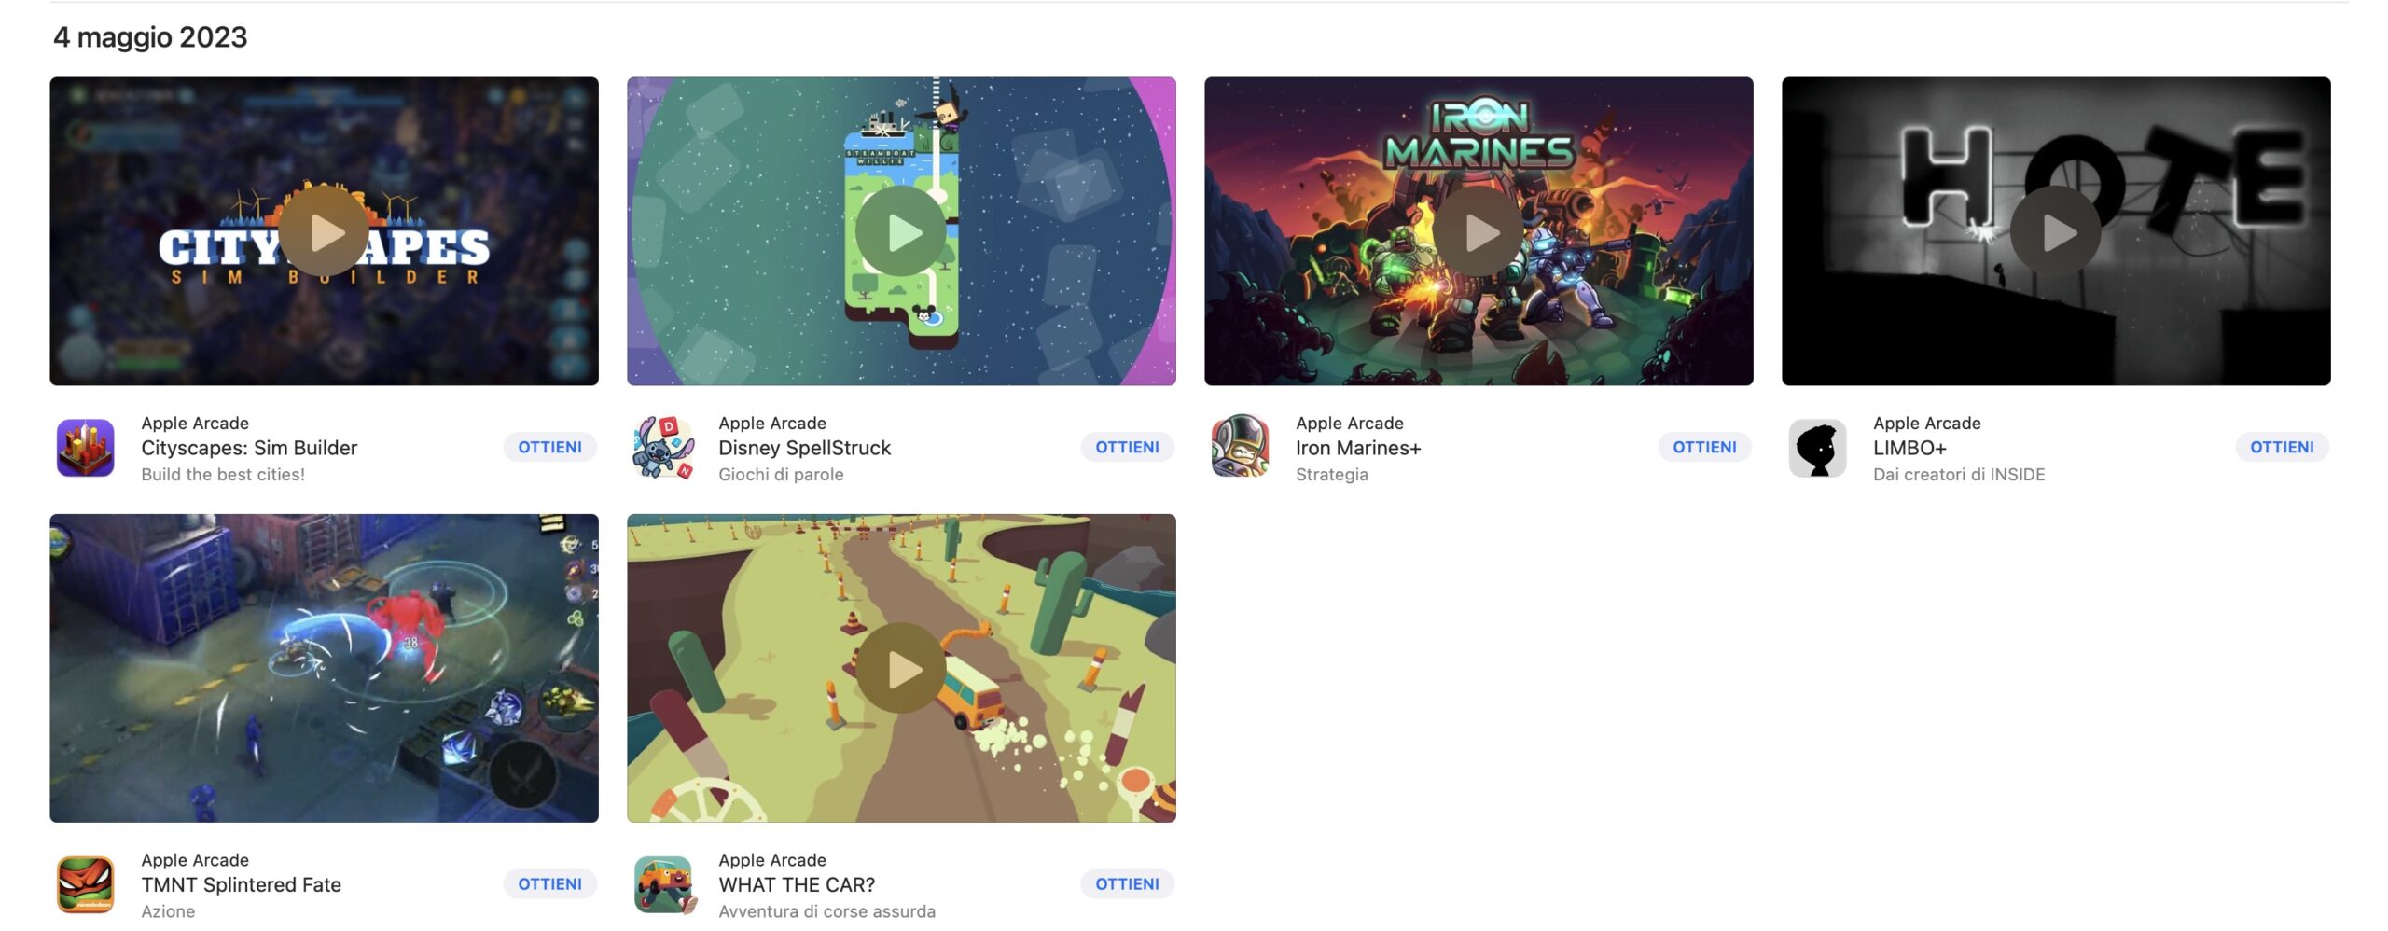2388x931 pixels.
Task: Open the Disney SpellStruck app icon
Action: coord(663,448)
